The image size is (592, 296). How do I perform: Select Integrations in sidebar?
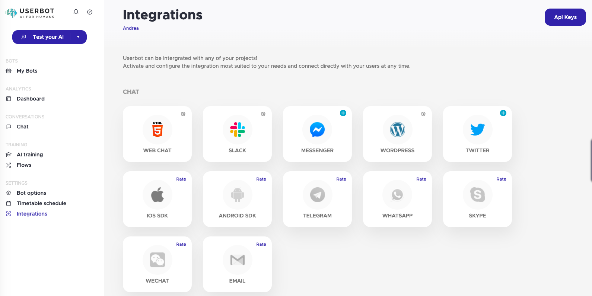coord(32,214)
